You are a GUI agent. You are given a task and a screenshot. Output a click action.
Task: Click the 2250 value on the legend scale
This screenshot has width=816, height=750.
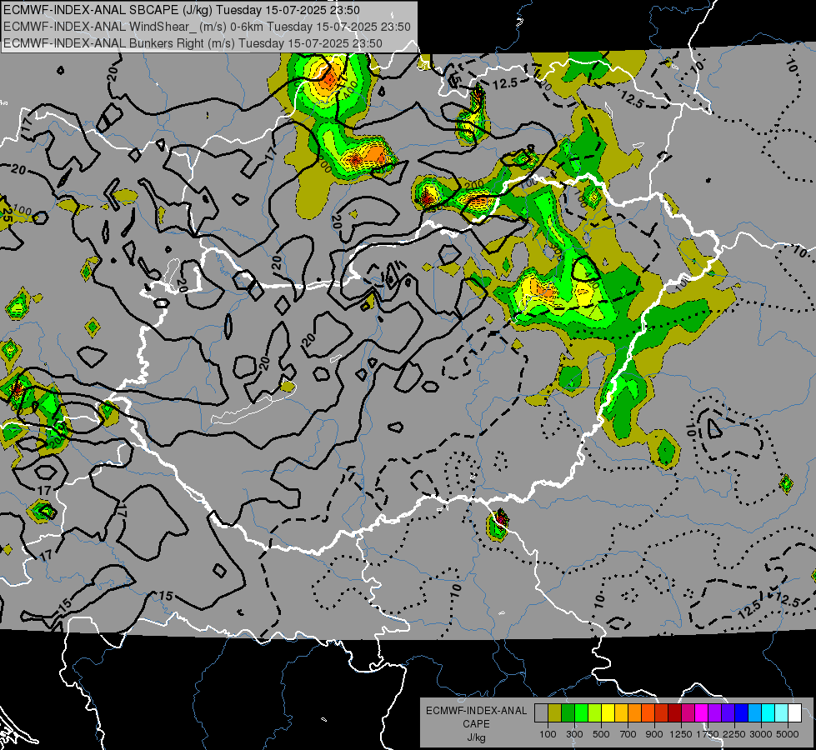tap(735, 734)
